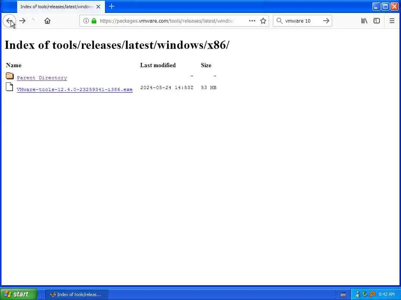The width and height of the screenshot is (401, 300).
Task: Click the Last modified column header
Action: 158,65
